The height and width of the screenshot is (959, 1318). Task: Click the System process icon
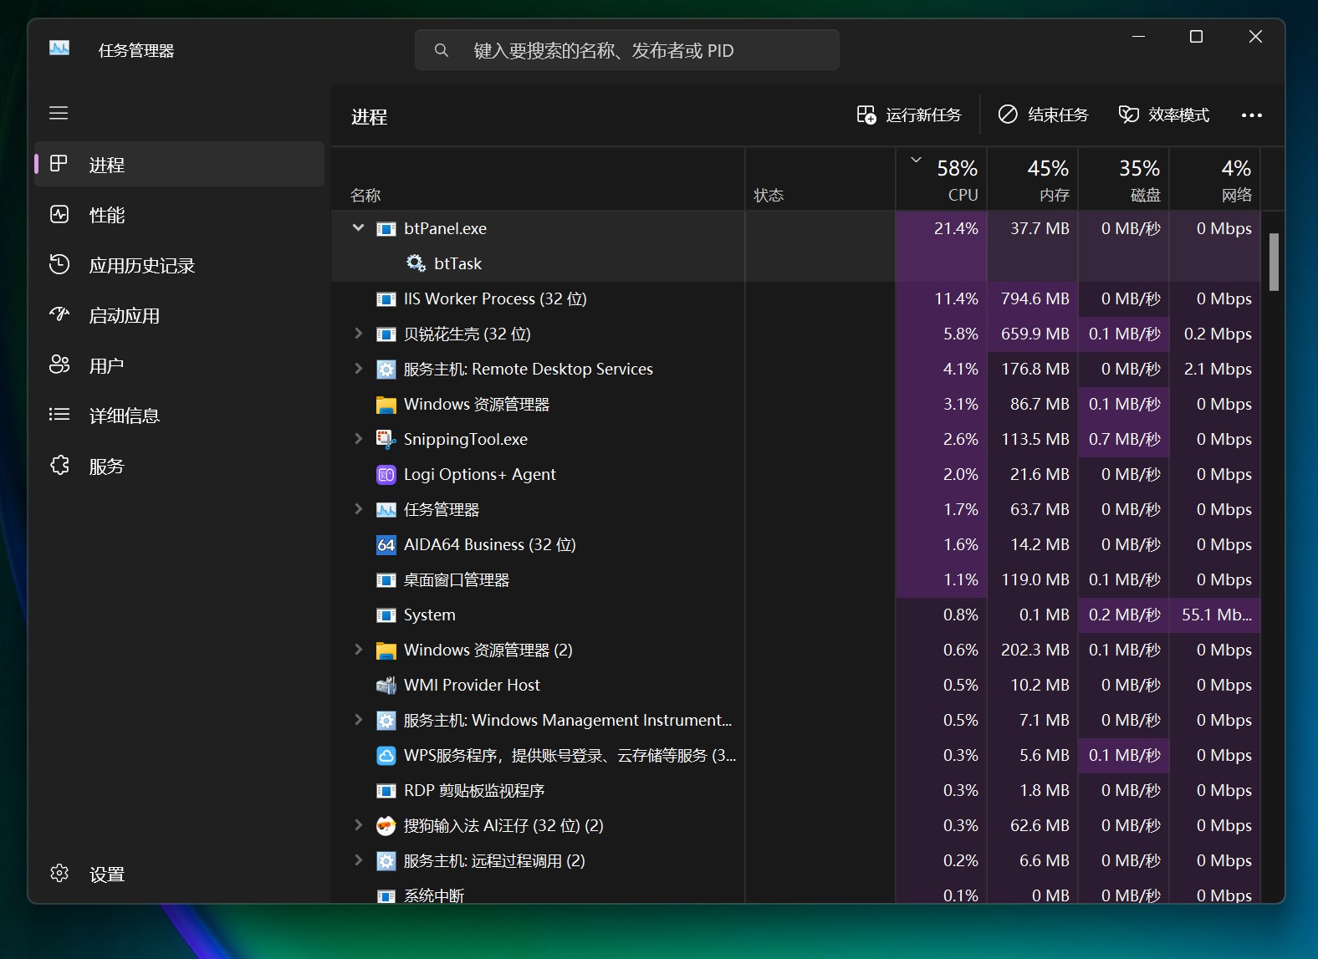pyautogui.click(x=386, y=615)
